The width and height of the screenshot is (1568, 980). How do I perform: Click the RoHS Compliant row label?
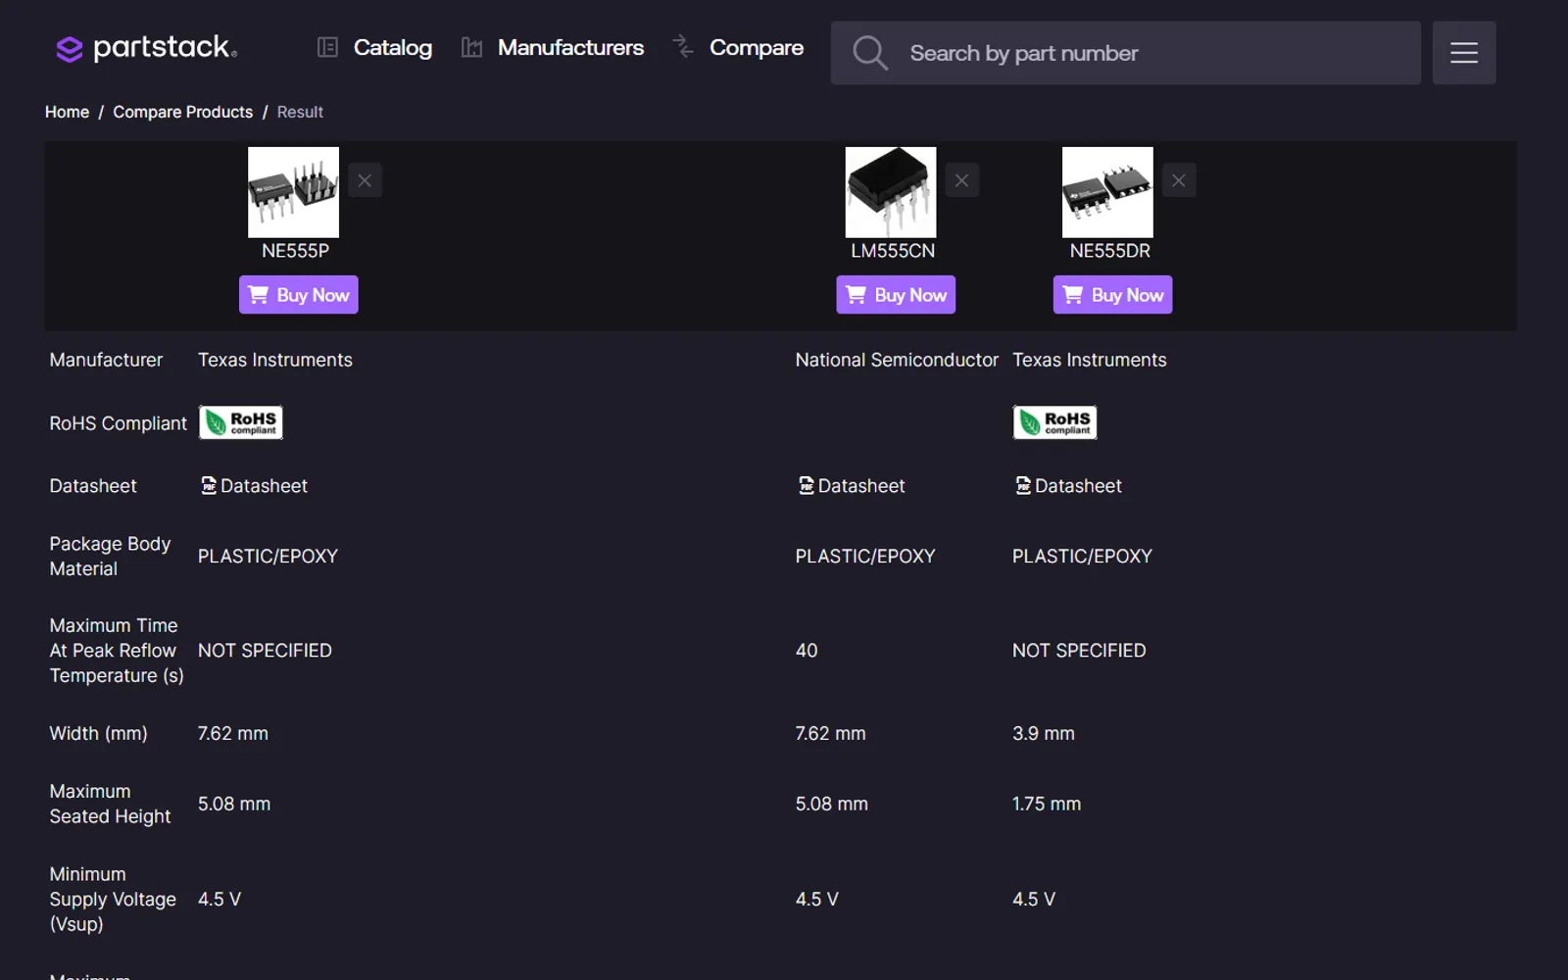(x=118, y=423)
